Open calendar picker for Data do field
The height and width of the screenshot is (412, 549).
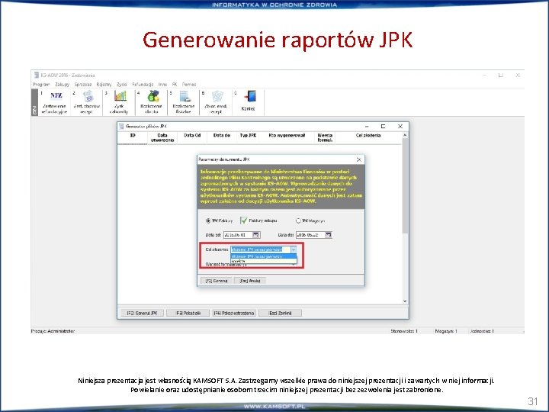coord(328,235)
